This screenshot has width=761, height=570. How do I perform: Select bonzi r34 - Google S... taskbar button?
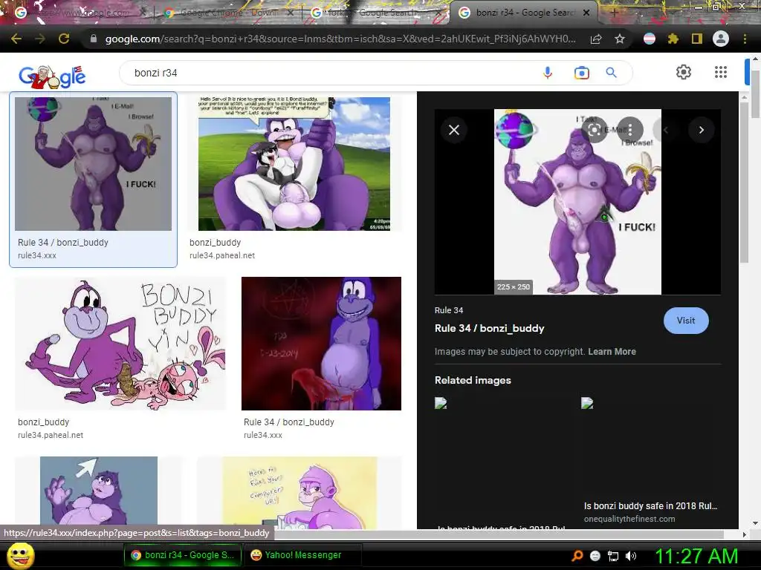(182, 555)
